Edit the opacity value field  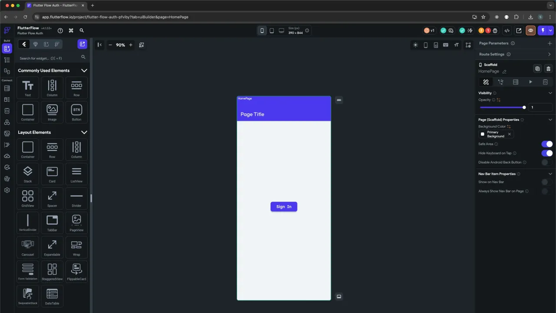[x=540, y=107]
